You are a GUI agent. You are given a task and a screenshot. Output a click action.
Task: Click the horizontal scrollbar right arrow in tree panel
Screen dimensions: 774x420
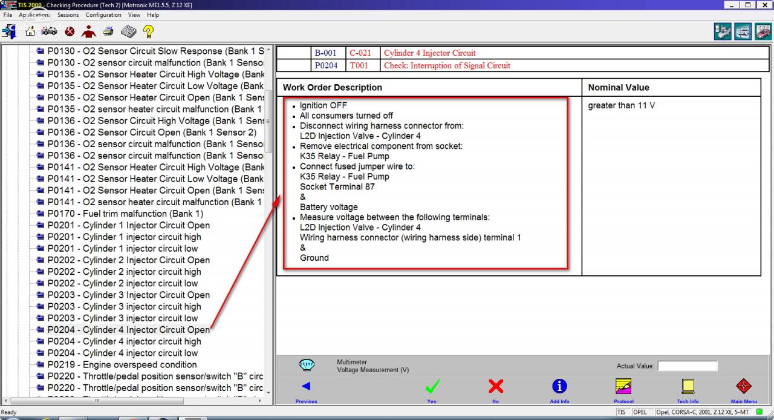click(x=261, y=401)
